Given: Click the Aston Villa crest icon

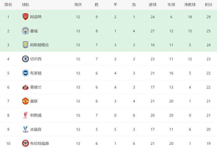Looking at the screenshot, I should click(25, 45).
